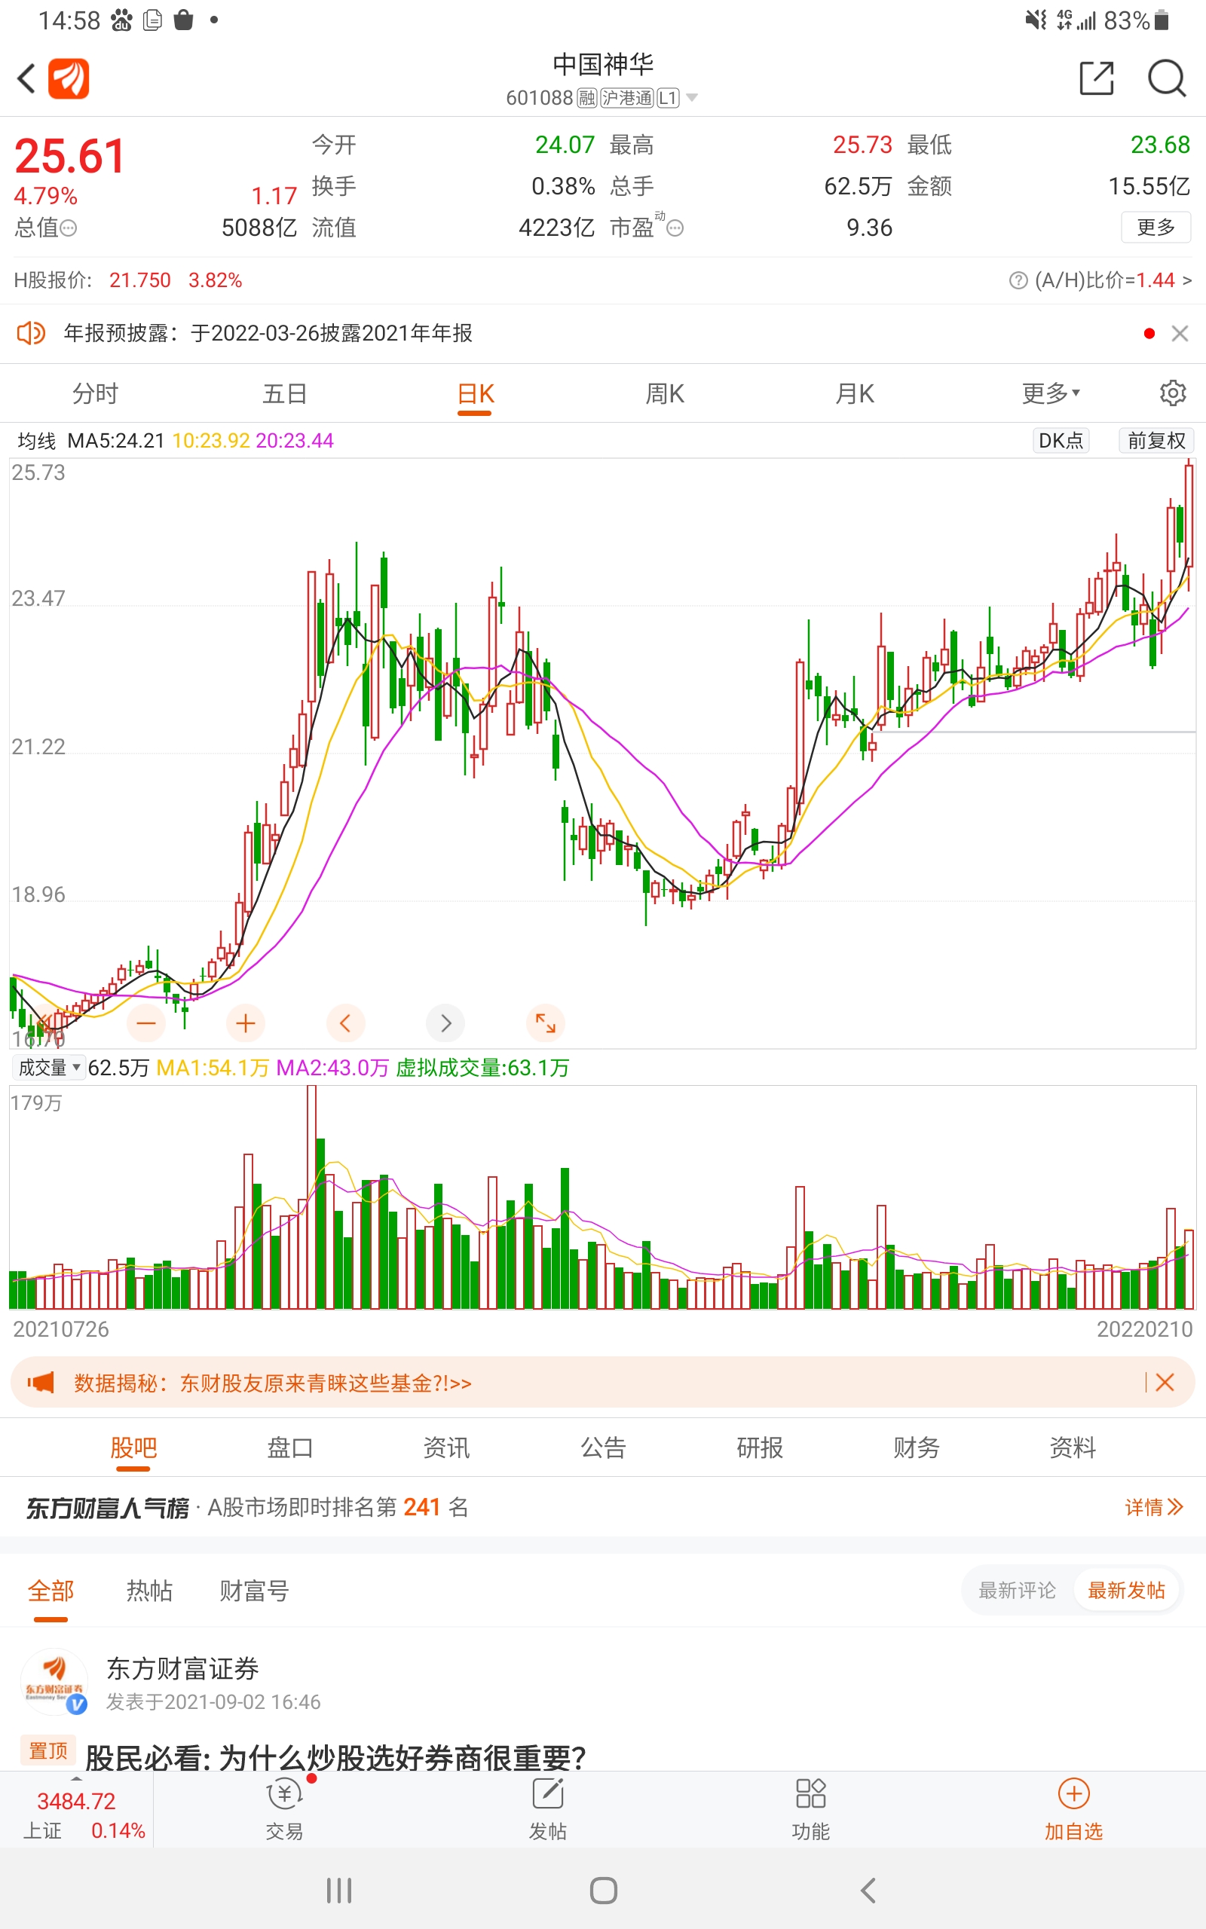
Task: Open the 成交量 indicator dropdown
Action: pyautogui.click(x=49, y=1067)
